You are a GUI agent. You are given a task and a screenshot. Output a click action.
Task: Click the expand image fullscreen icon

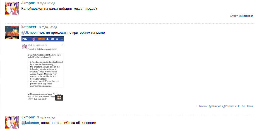59,98
